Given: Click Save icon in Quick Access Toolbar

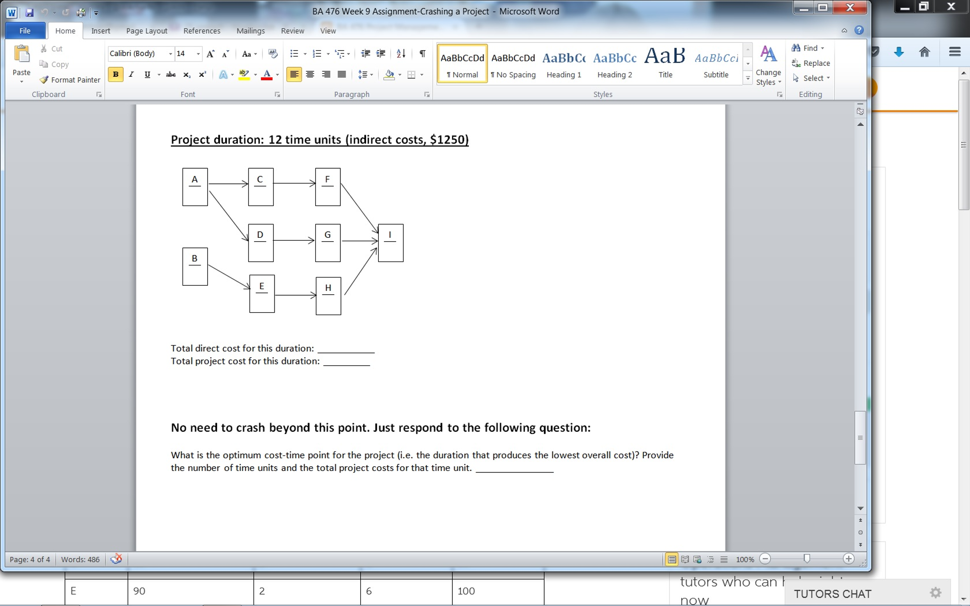Looking at the screenshot, I should tap(29, 12).
